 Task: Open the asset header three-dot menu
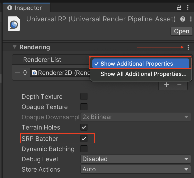pos(190,19)
